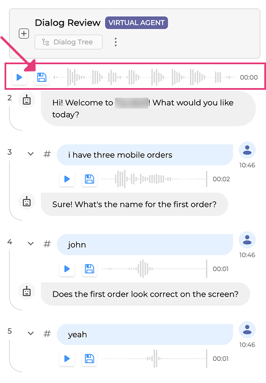Expand turn 5 with the chevron
Image resolution: width=266 pixels, height=383 pixels.
(31, 333)
